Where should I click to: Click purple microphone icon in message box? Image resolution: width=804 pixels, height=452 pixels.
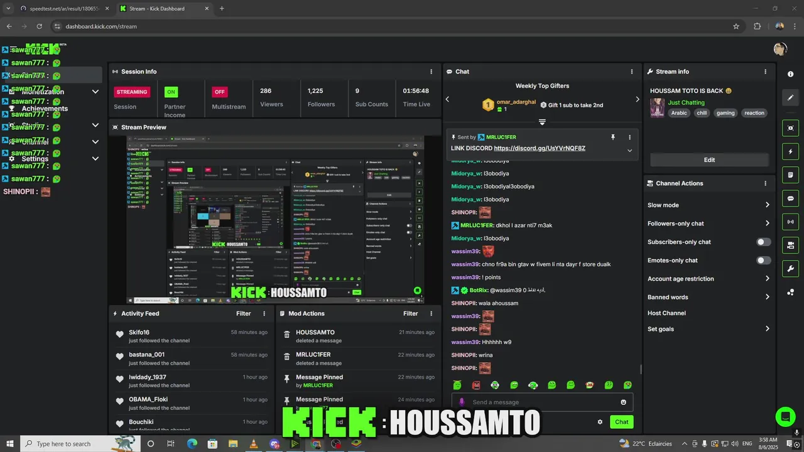[462, 402]
